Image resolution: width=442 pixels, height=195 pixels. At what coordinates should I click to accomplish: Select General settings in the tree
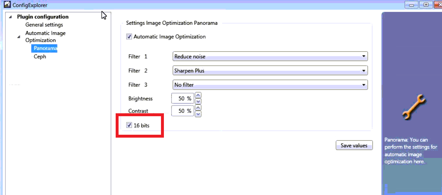(44, 25)
